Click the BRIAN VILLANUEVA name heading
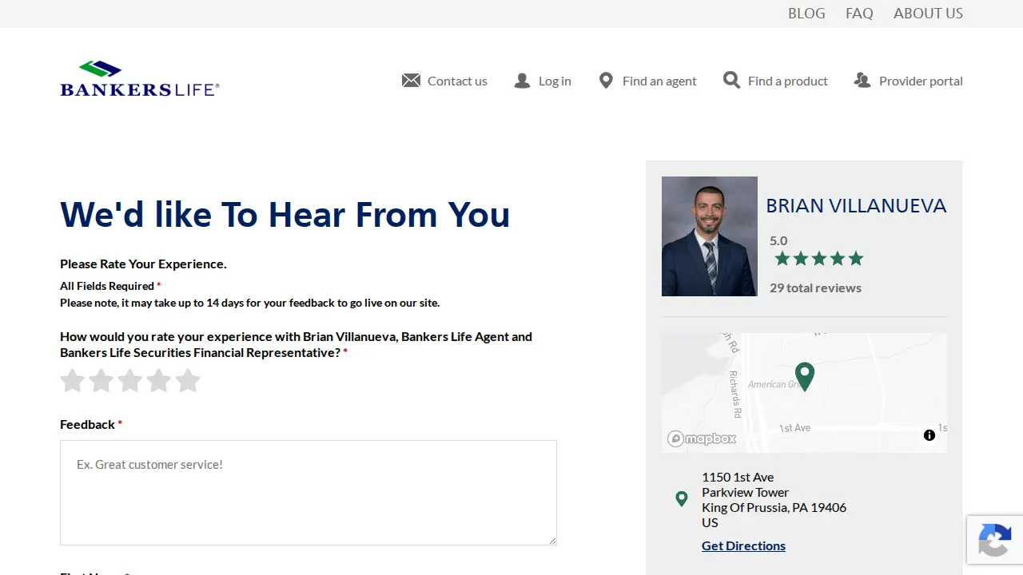The image size is (1023, 575). [x=856, y=206]
